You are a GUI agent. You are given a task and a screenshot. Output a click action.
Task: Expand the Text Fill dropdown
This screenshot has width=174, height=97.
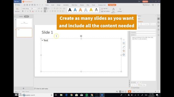(108, 8)
